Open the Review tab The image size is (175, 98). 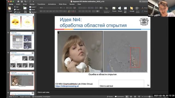pos(72,4)
